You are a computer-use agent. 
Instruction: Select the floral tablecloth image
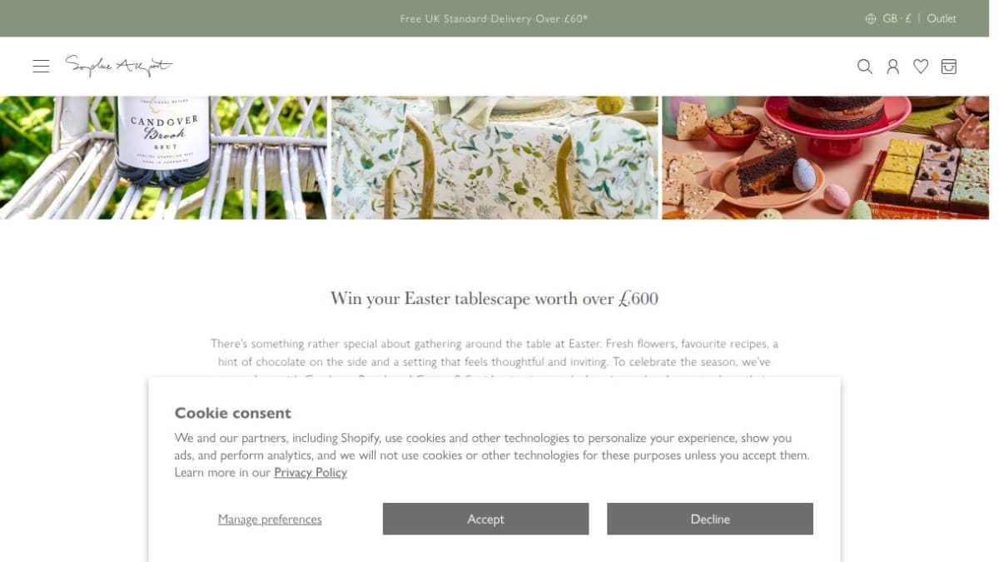(495, 157)
